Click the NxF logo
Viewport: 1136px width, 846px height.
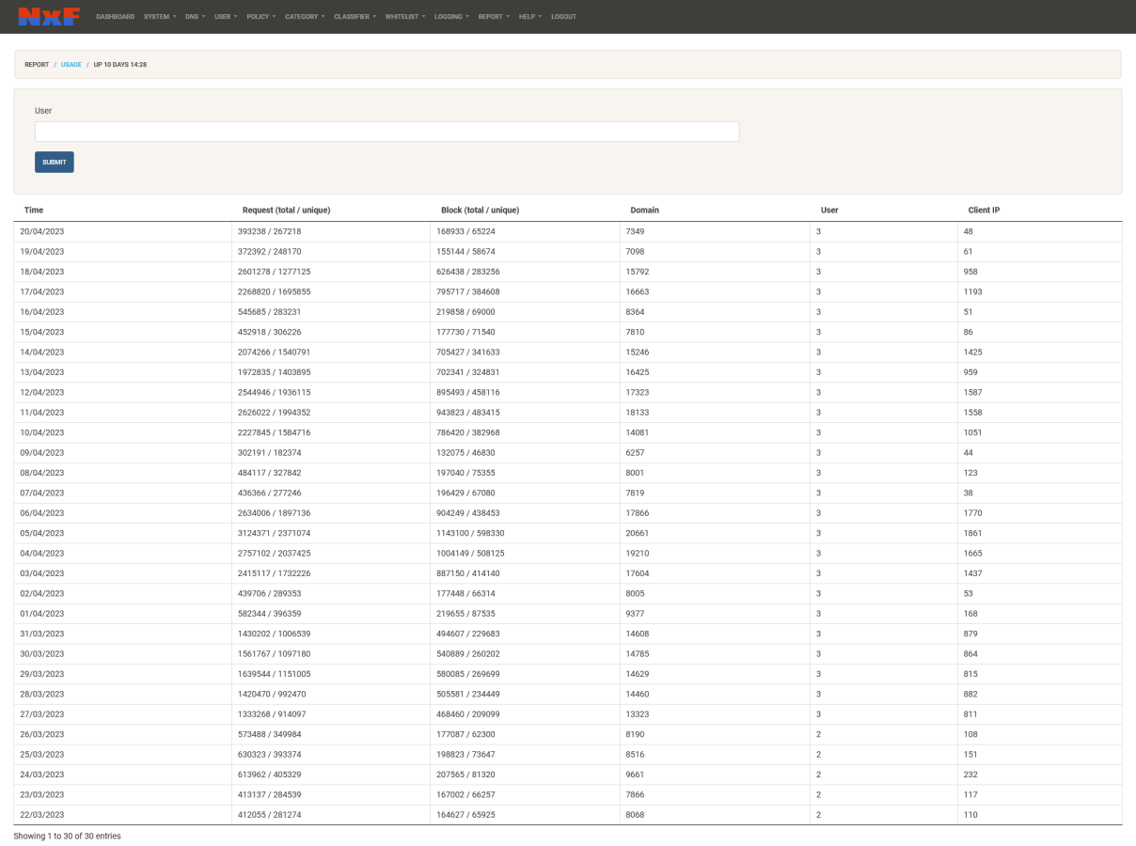point(49,16)
